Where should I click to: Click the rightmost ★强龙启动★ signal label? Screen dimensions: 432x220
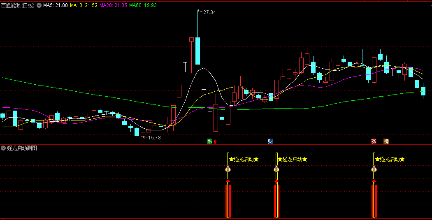390,159
